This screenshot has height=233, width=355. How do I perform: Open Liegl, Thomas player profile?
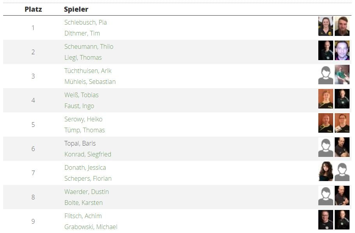[x=83, y=57]
